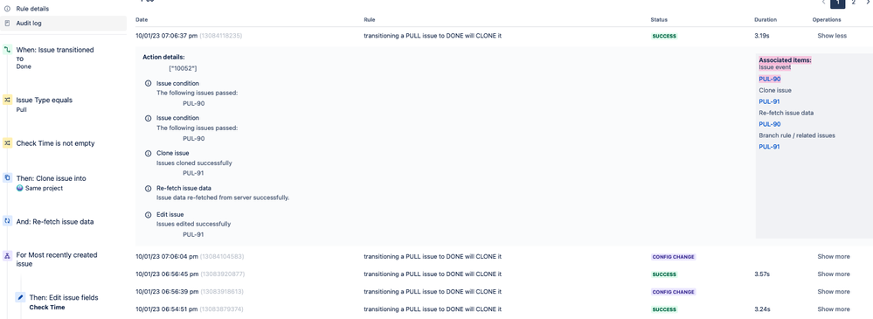Click the branch icon for most recently created issue
This screenshot has height=319, width=873.
pyautogui.click(x=7, y=255)
